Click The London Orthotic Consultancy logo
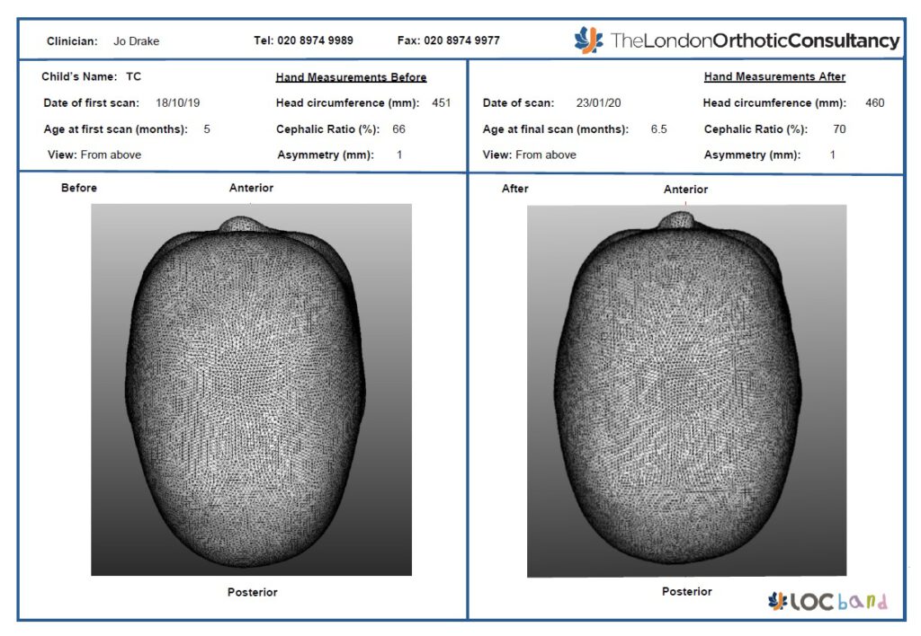The image size is (921, 636). point(737,40)
